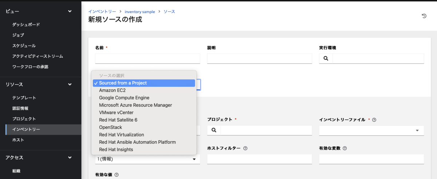437x179 pixels.
Task: Open the activity history clock icon
Action: [x=424, y=16]
